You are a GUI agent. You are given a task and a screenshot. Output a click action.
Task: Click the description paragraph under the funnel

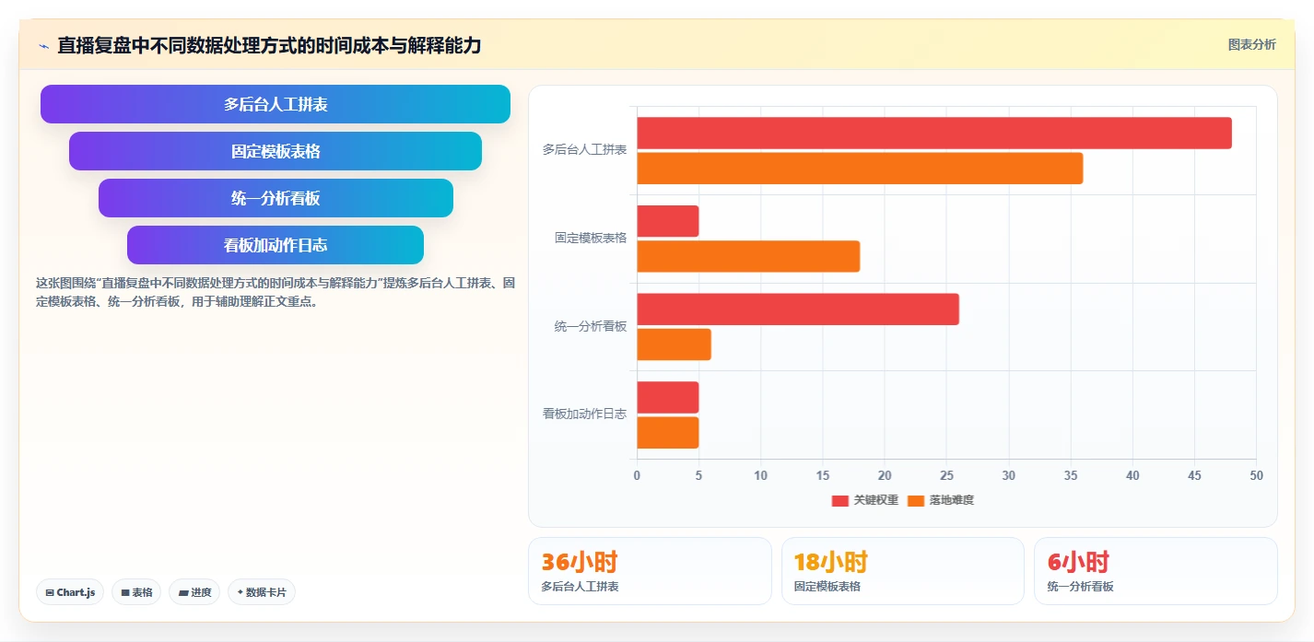[275, 292]
